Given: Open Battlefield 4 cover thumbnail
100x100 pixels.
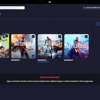Looking at the screenshot, I should pos(50,46).
